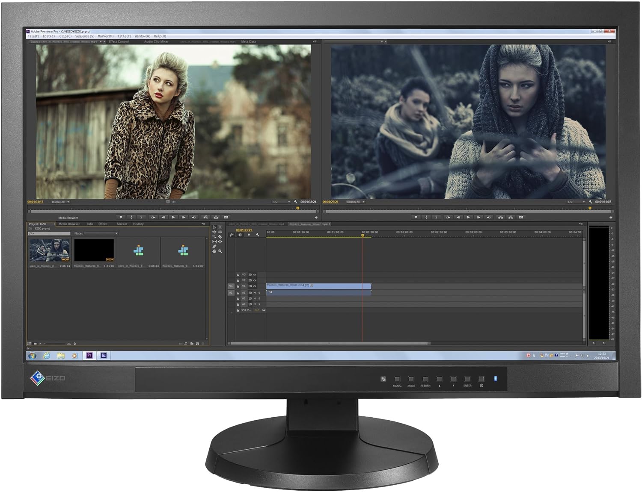Solo audio track A3
642x492 pixels.
point(259,304)
